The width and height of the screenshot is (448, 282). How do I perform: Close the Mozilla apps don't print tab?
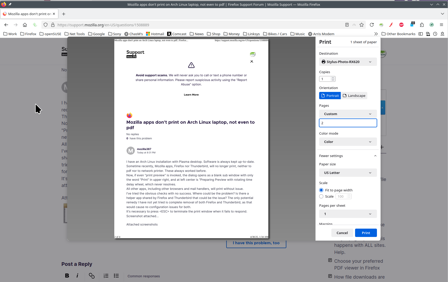pyautogui.click(x=54, y=14)
